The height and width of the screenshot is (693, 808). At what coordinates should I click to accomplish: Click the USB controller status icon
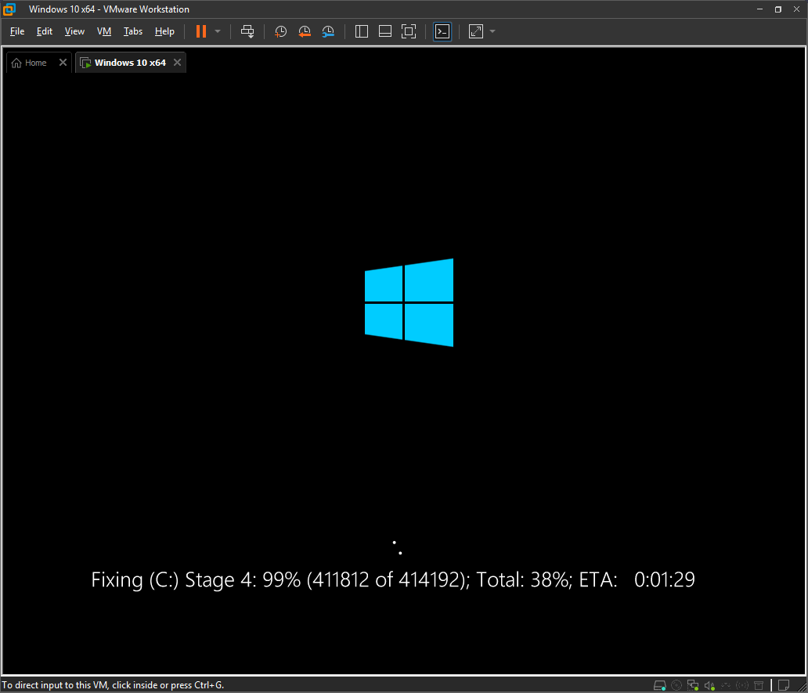pos(726,685)
